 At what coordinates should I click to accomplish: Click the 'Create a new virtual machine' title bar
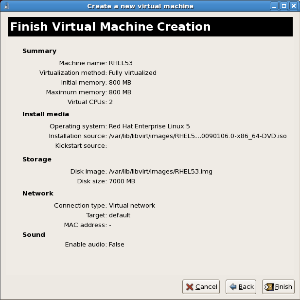pos(140,6)
